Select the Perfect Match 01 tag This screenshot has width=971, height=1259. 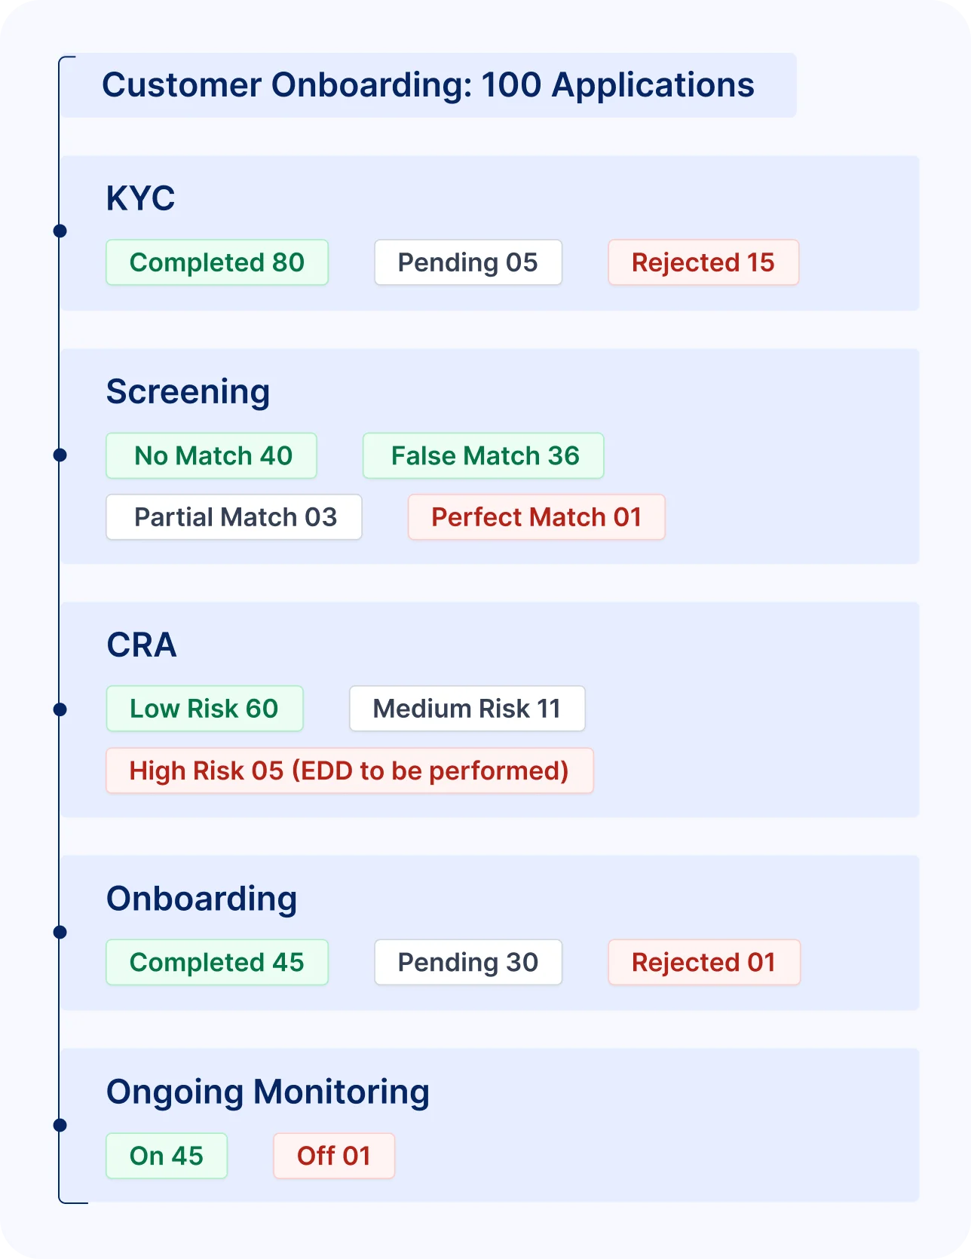coord(537,517)
